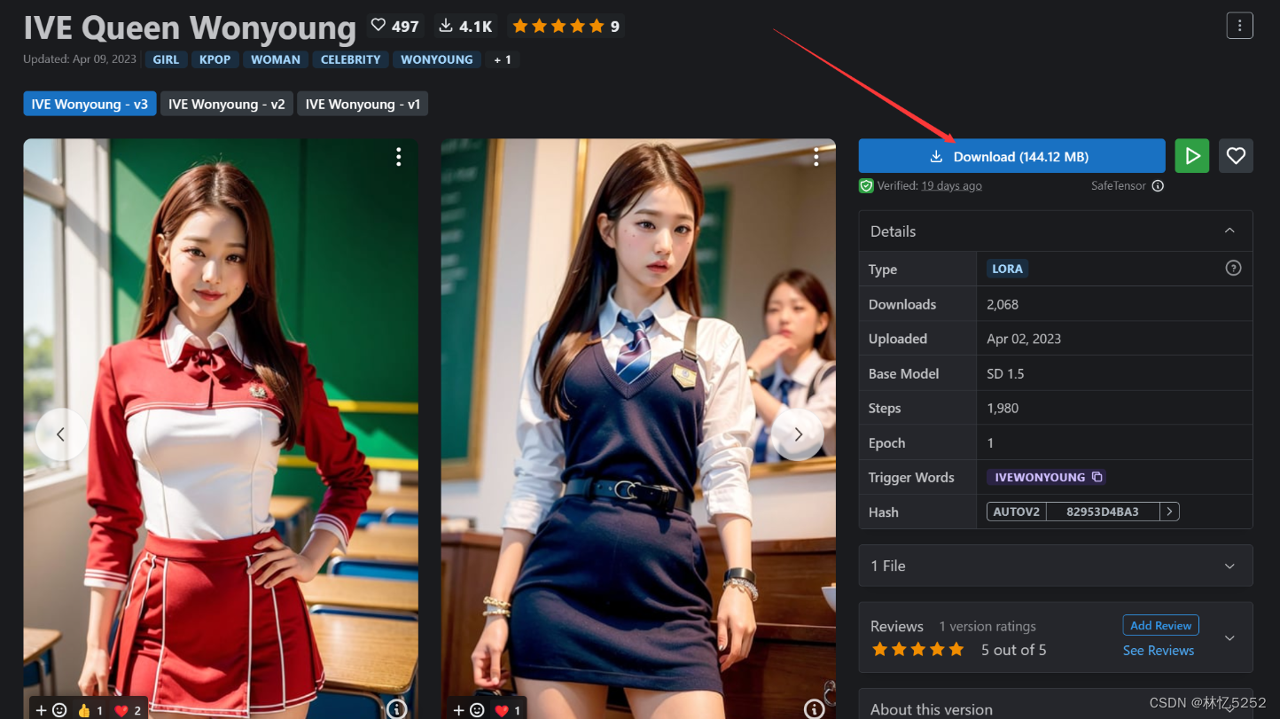
Task: Click the WONYOUNG tag
Action: (437, 59)
